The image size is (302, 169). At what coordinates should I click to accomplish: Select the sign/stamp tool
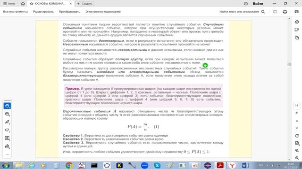click(7, 146)
